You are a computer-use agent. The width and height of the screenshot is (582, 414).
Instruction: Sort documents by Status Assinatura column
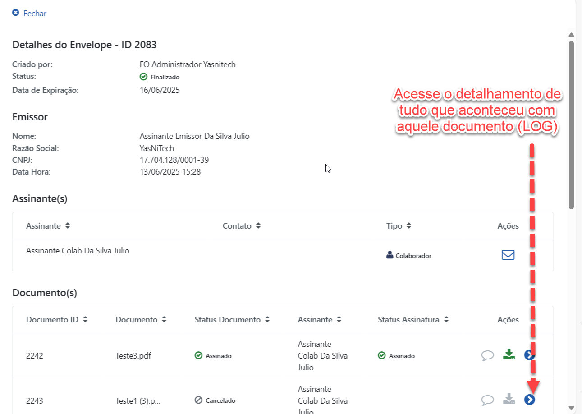[x=413, y=320]
